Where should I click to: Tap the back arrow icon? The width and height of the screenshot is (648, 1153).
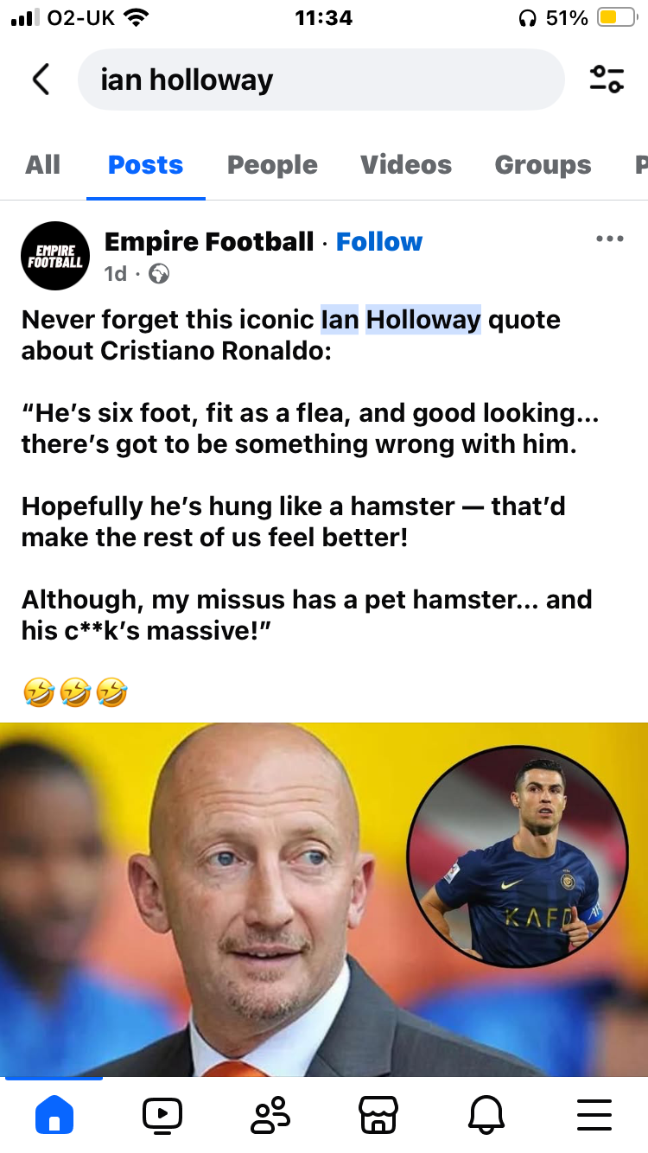coord(41,80)
